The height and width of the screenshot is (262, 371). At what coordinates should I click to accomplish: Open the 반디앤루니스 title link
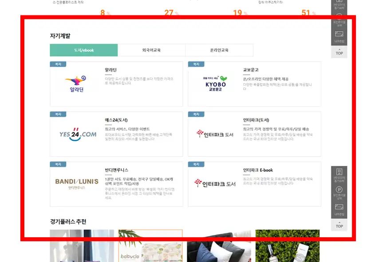click(x=116, y=170)
